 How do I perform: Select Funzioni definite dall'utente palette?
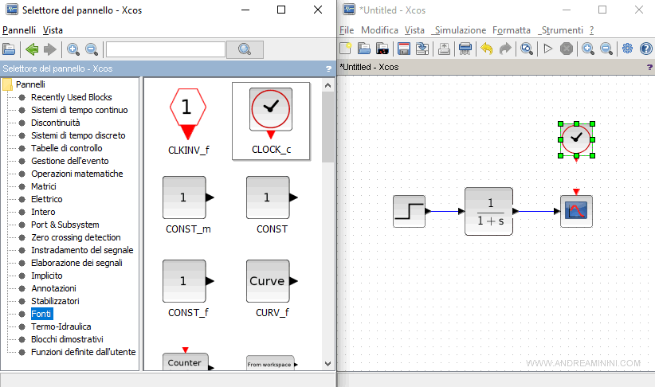point(83,352)
